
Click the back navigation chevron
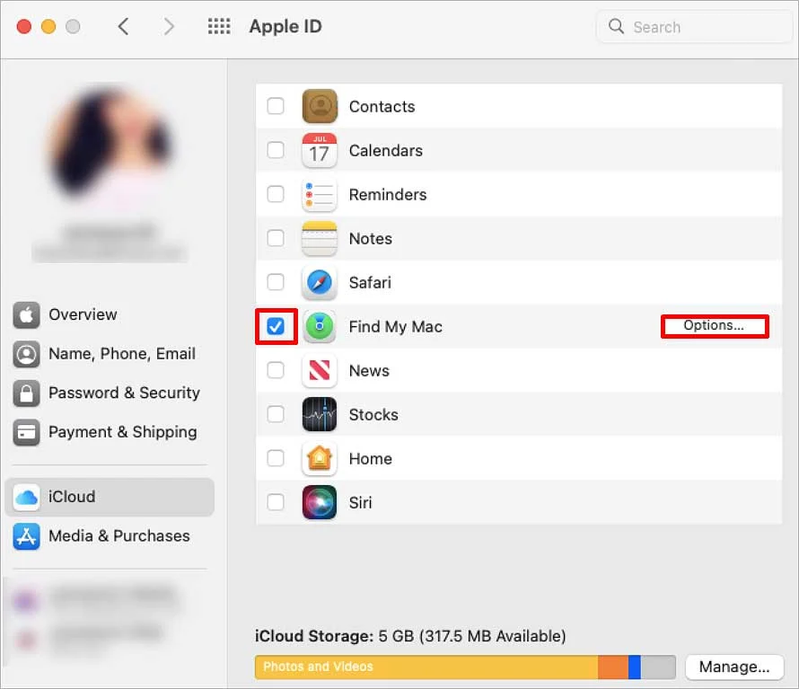124,26
